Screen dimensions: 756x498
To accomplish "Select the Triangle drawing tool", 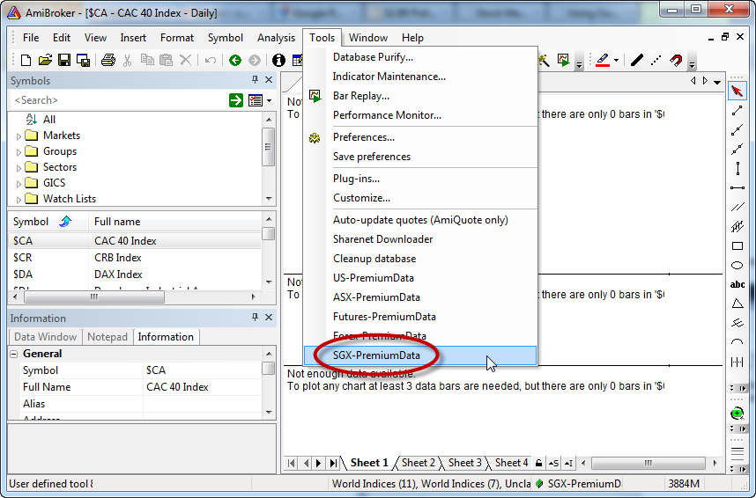I will tap(737, 304).
